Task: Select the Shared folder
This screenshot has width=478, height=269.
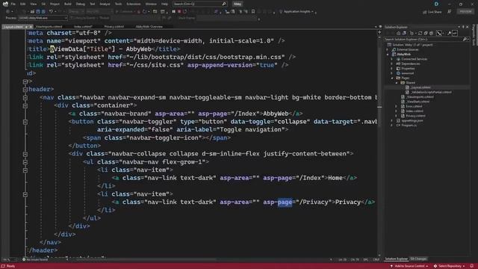Action: coord(410,83)
